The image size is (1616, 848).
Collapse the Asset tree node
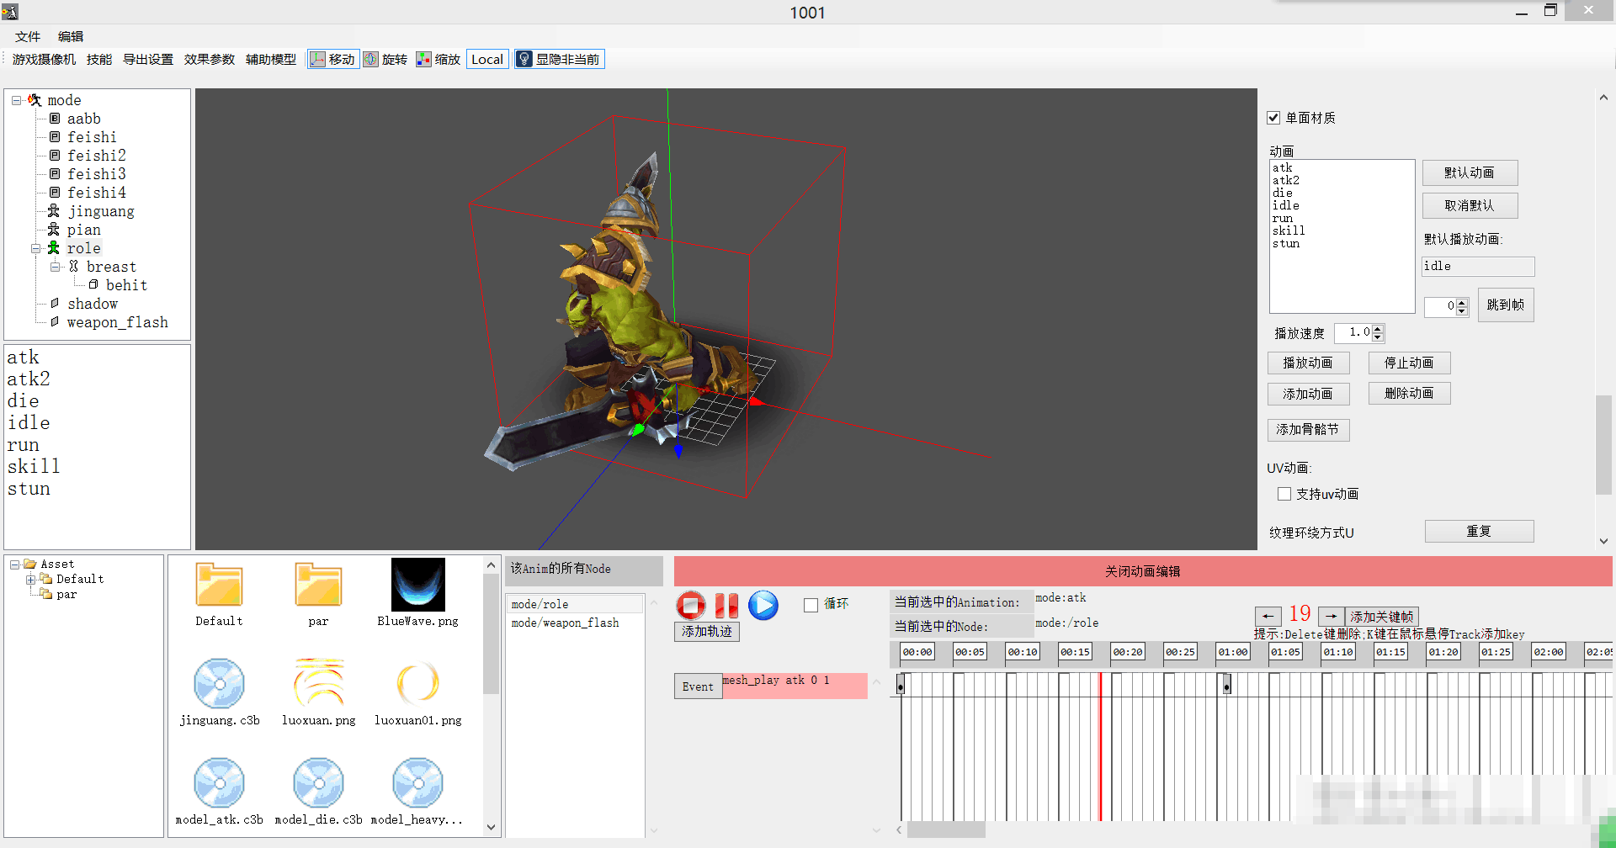point(15,564)
